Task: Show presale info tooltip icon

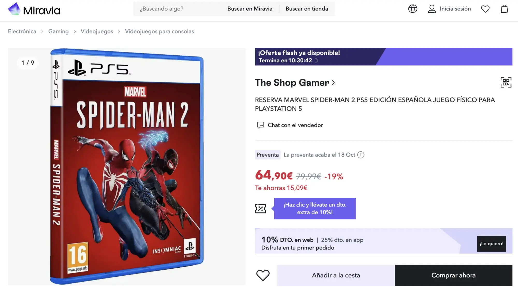Action: [x=361, y=155]
